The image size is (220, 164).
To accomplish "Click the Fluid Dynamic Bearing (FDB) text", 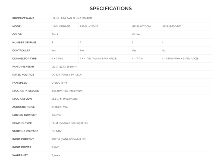I will [x=70, y=123].
